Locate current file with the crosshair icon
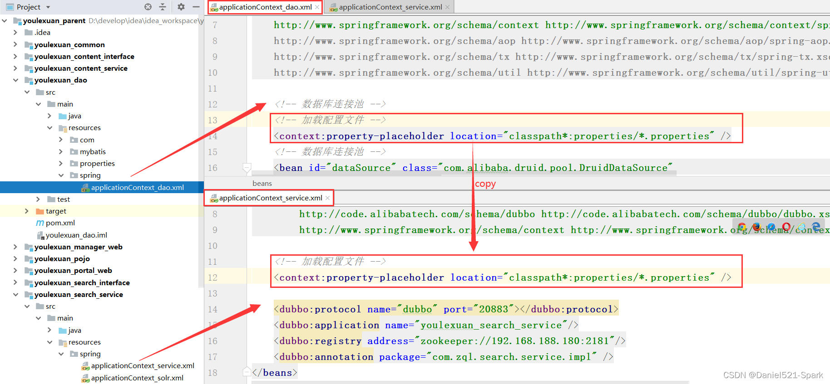Screen dimensions: 830x384 click(148, 7)
